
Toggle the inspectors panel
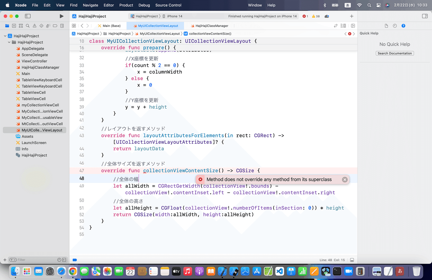click(424, 16)
